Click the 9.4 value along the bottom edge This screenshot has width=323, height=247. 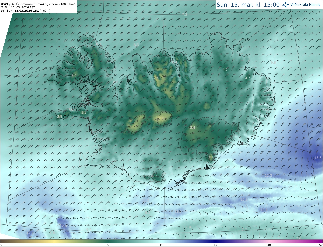pos(89,229)
